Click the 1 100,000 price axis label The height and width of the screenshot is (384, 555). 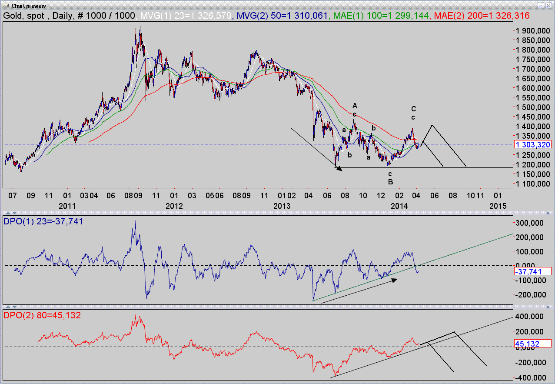(x=533, y=184)
